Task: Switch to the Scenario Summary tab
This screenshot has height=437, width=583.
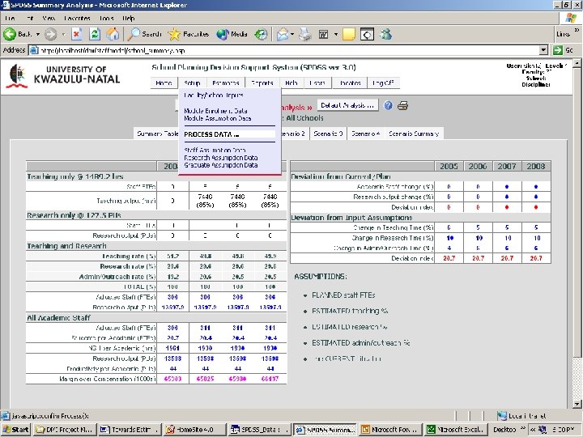Action: click(414, 133)
